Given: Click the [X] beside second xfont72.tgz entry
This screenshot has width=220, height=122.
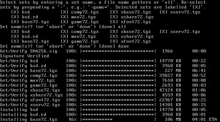Looking at the screenshot, I should coord(114,41).
